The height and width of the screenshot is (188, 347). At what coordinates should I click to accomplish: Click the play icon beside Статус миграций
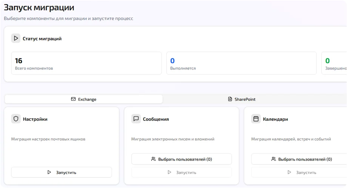click(16, 38)
